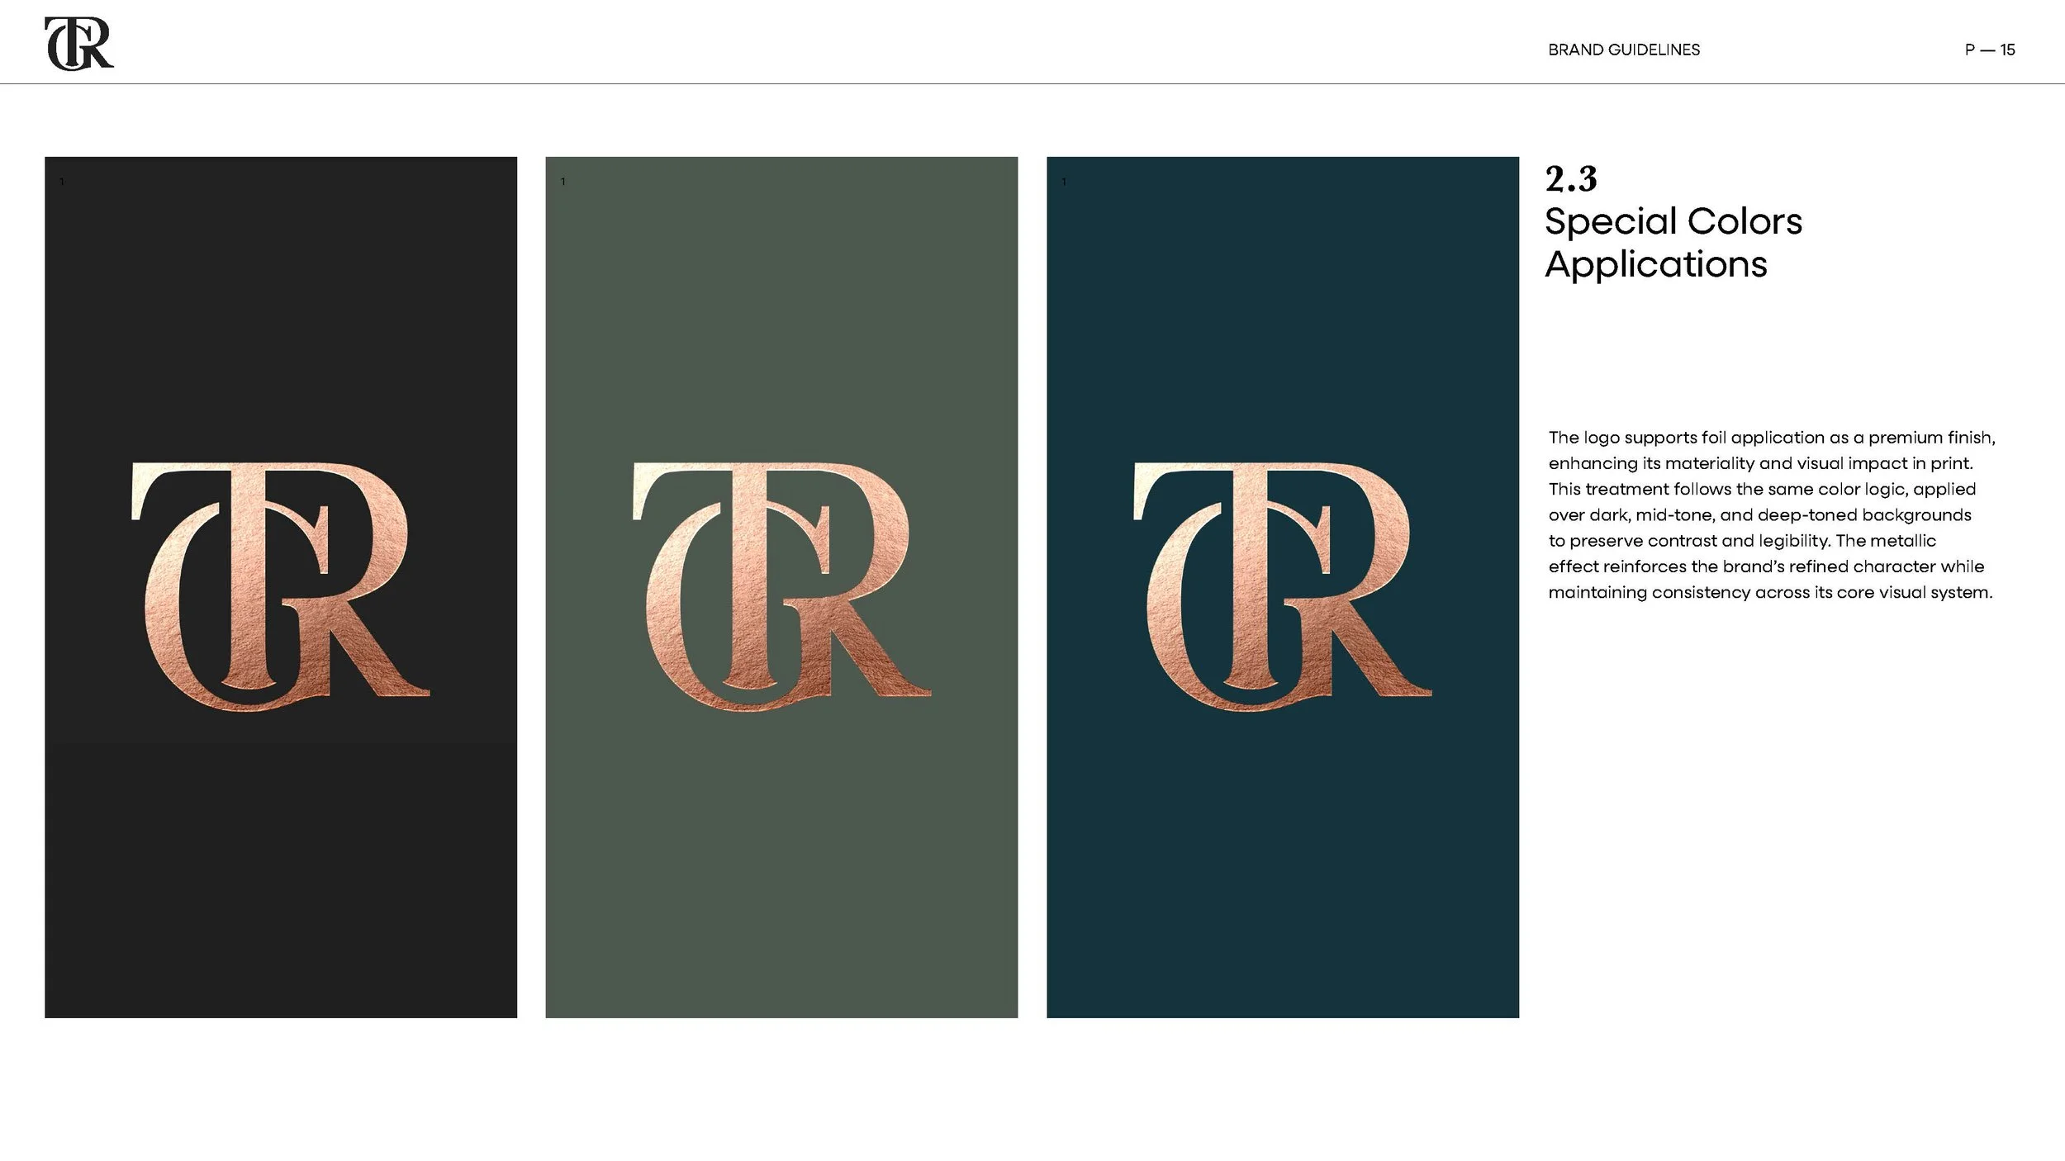The image size is (2065, 1161).
Task: Select the BRAND GUIDELINES header text
Action: [1623, 50]
